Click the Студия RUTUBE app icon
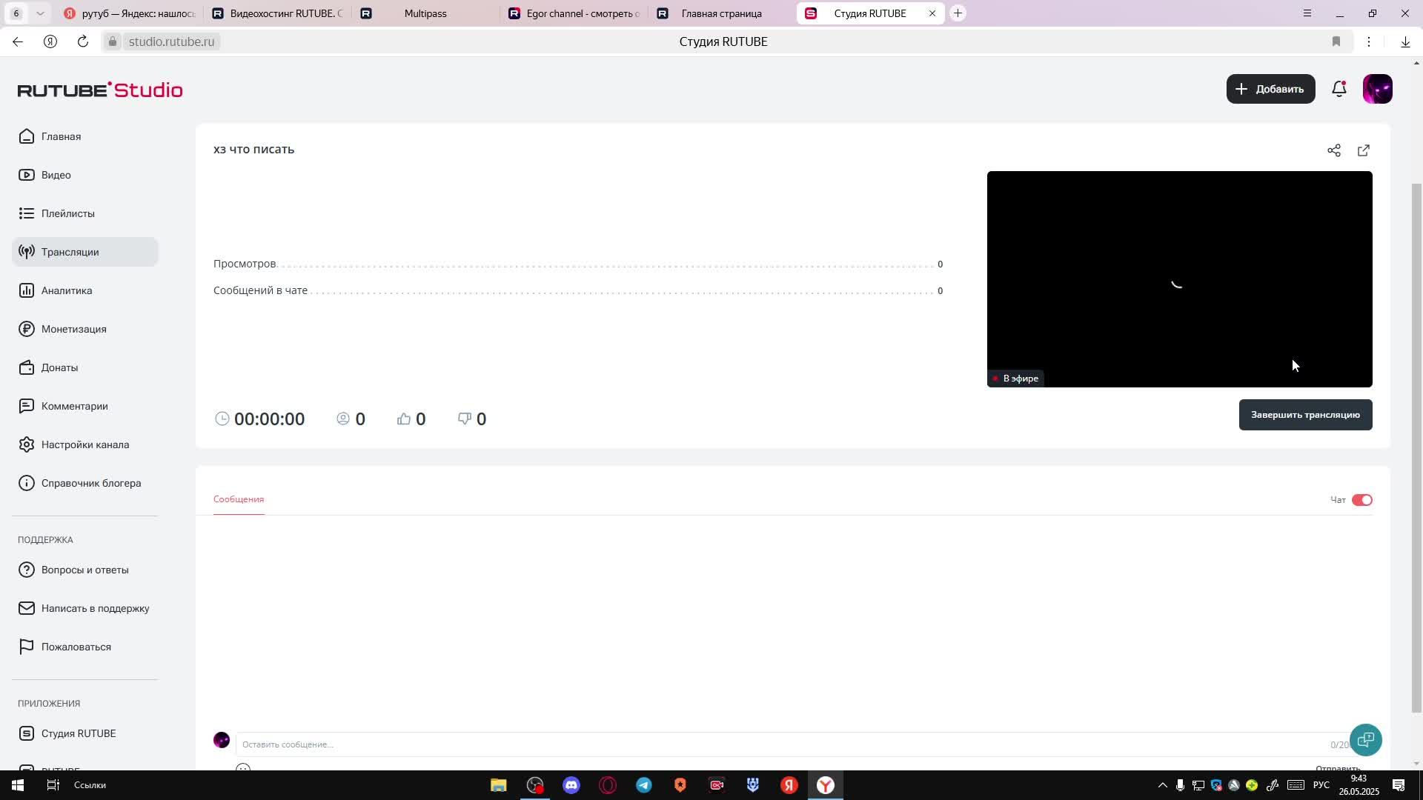Viewport: 1423px width, 800px height. coord(27,733)
